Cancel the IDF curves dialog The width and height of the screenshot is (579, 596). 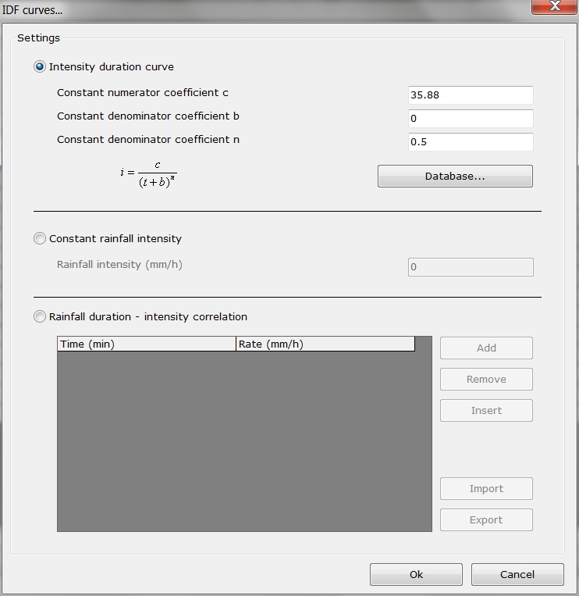coord(517,575)
